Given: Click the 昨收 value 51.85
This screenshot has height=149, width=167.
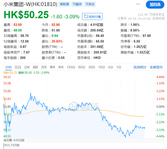Looking at the screenshot, I should pyautogui.click(x=56, y=30).
